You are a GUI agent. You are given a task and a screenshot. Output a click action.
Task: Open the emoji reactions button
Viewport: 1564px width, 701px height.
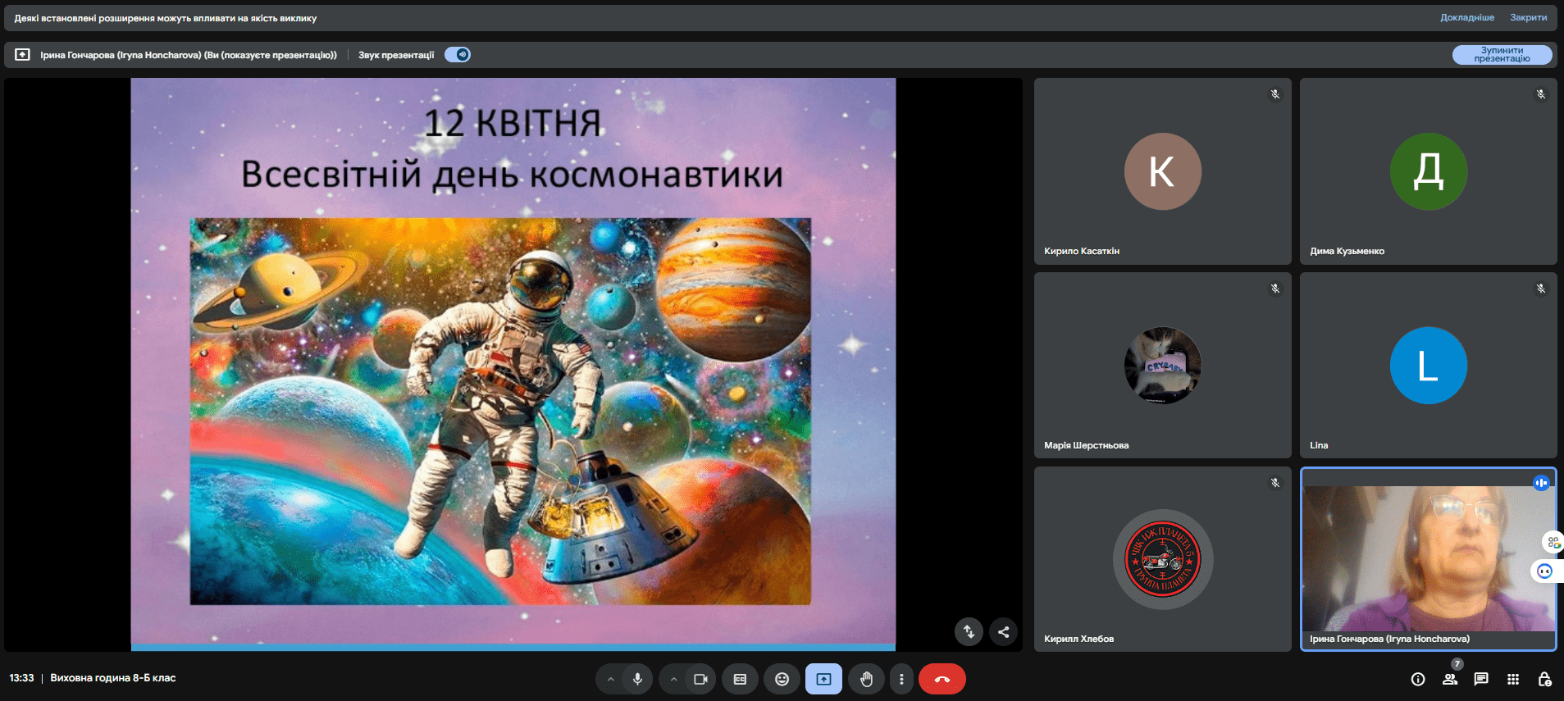click(782, 679)
